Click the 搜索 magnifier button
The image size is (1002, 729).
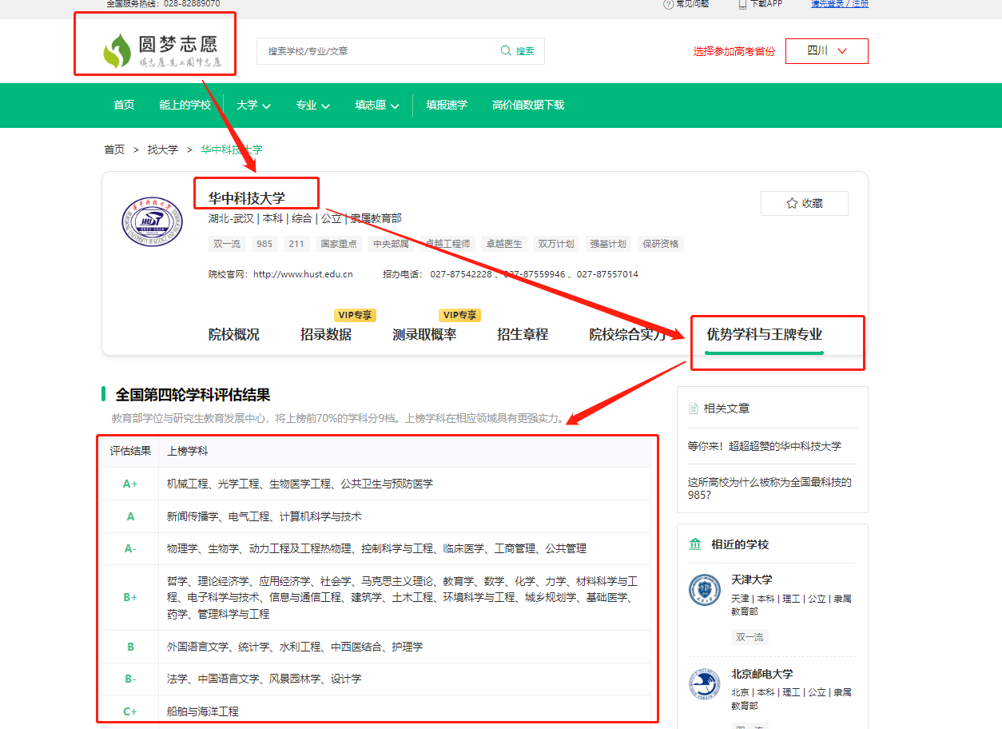[517, 51]
